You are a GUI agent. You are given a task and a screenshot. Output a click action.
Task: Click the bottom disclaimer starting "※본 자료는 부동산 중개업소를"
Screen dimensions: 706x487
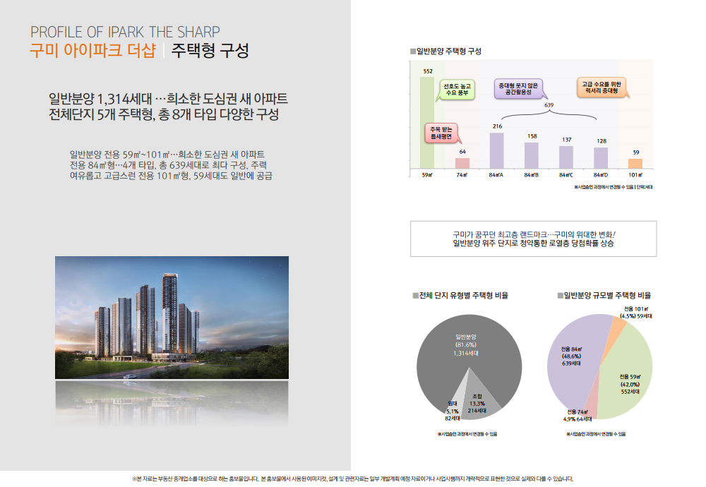click(x=352, y=479)
